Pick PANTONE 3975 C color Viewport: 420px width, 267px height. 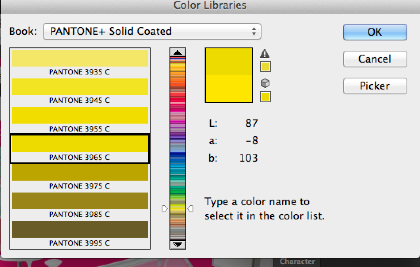tap(80, 173)
